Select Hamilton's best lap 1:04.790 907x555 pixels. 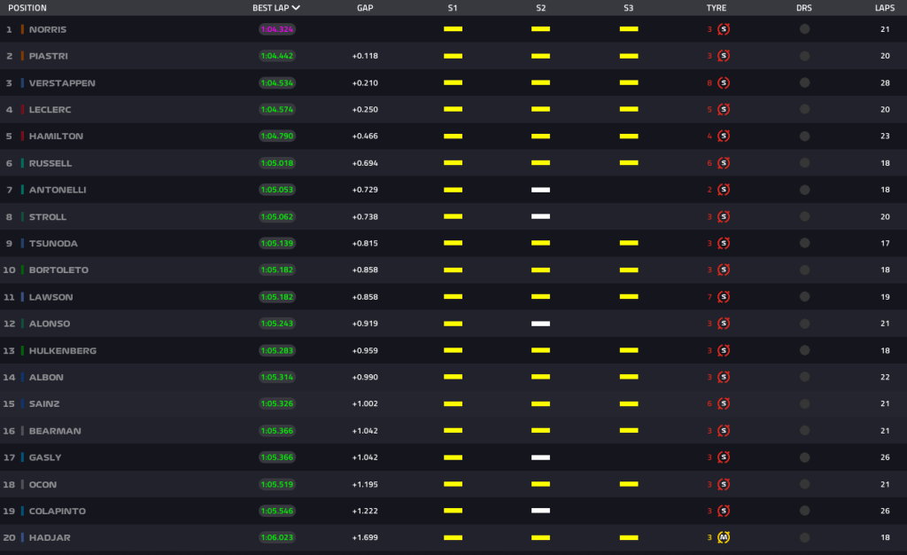(277, 136)
